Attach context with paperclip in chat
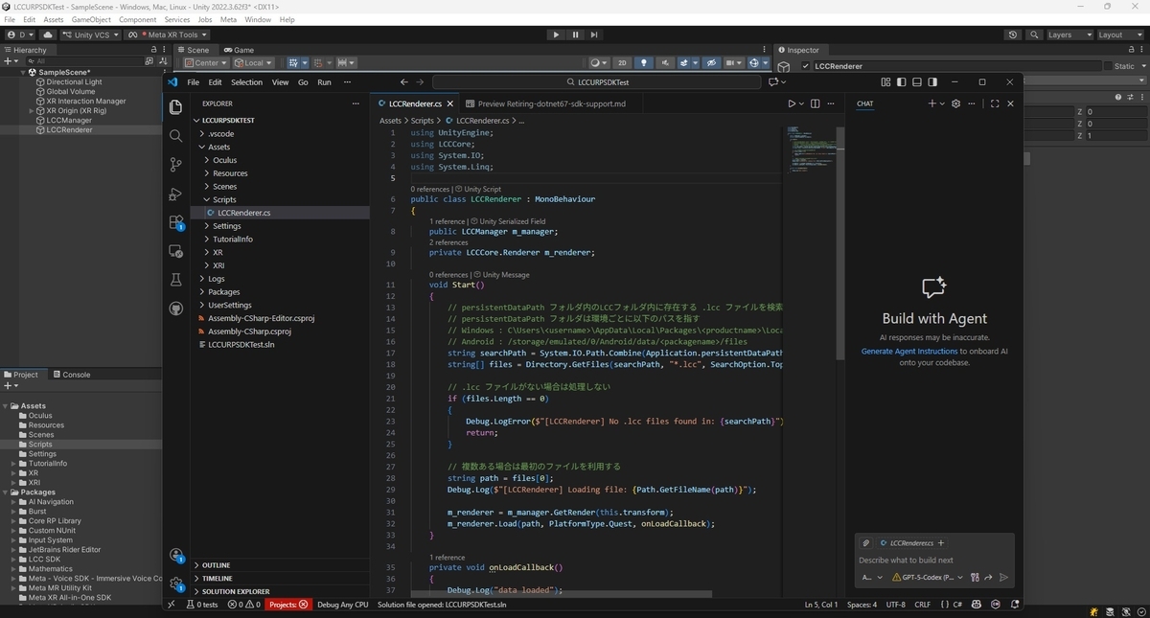This screenshot has height=618, width=1150. 865,543
